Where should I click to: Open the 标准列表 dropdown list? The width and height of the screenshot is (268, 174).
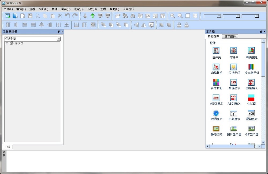click(x=59, y=39)
